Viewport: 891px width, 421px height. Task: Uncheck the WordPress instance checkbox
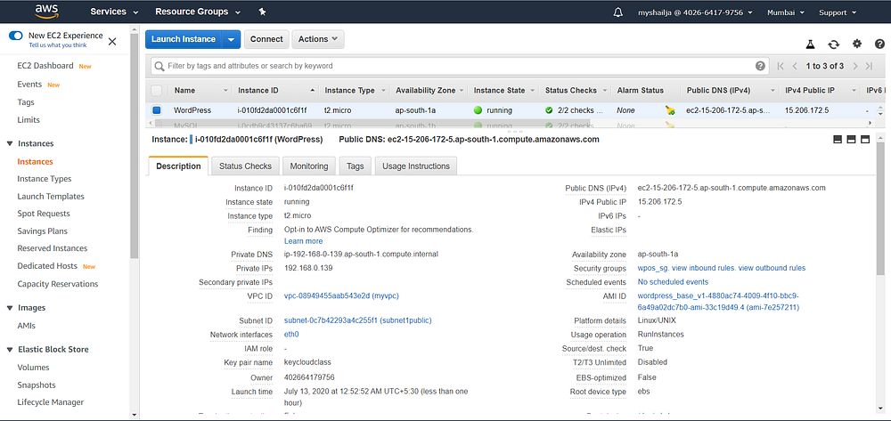(x=156, y=110)
